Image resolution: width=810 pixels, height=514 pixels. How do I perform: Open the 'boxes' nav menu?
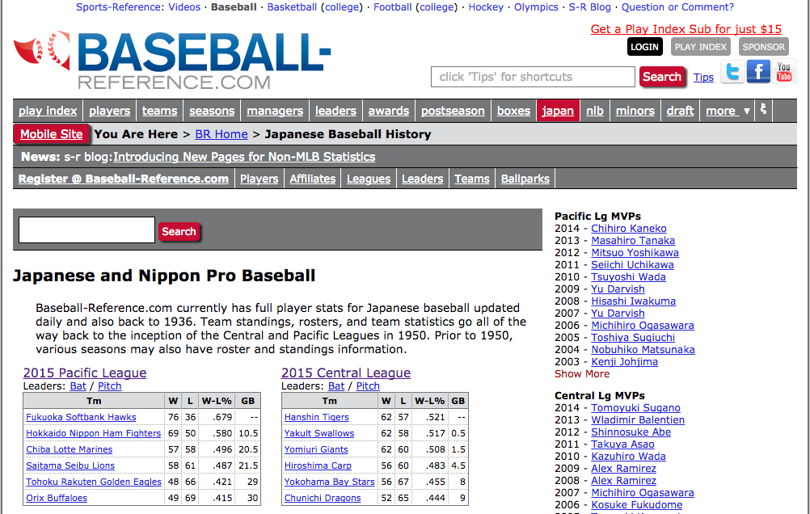(513, 111)
